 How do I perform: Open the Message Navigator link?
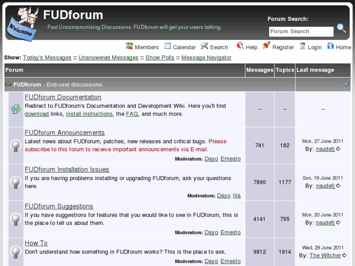click(207, 58)
